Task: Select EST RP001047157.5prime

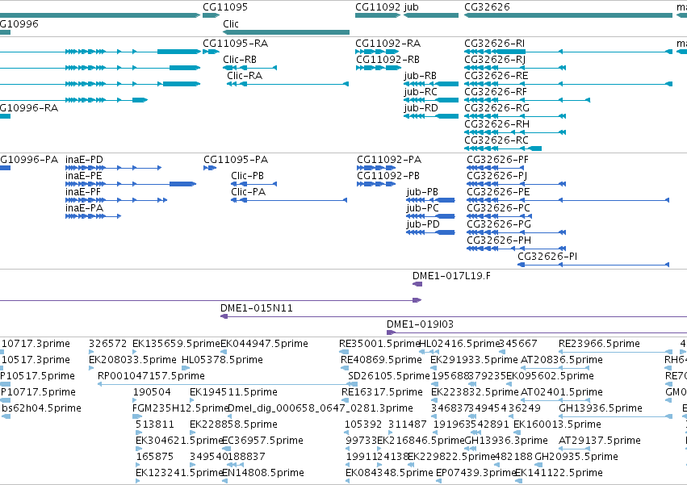Action: (151, 376)
